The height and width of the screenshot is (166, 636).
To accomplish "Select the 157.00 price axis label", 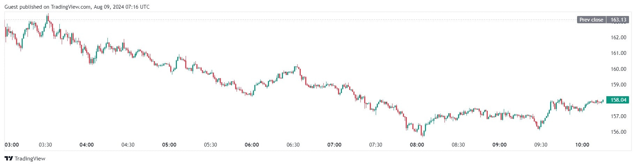I will [618, 116].
